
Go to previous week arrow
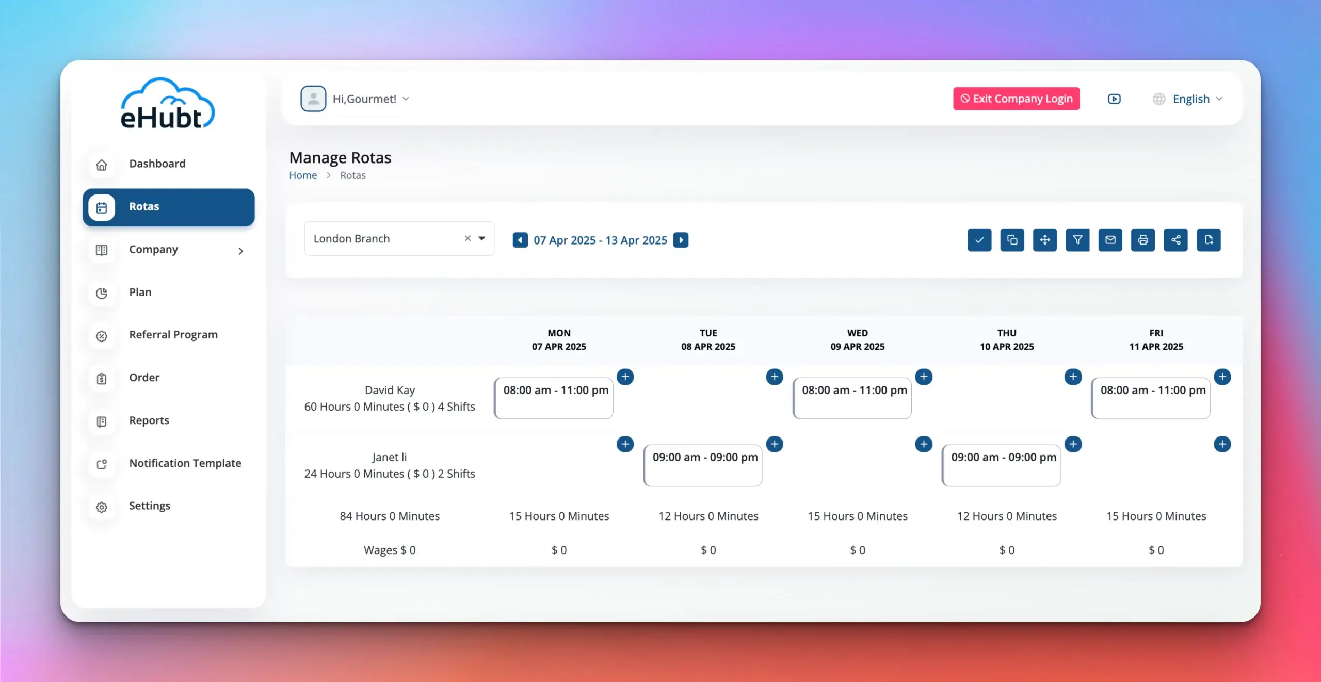pyautogui.click(x=520, y=240)
